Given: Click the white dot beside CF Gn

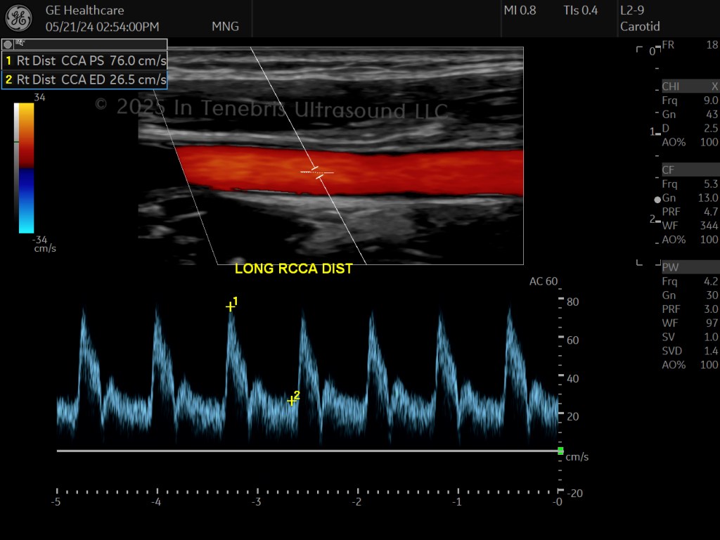Looking at the screenshot, I should [x=657, y=199].
